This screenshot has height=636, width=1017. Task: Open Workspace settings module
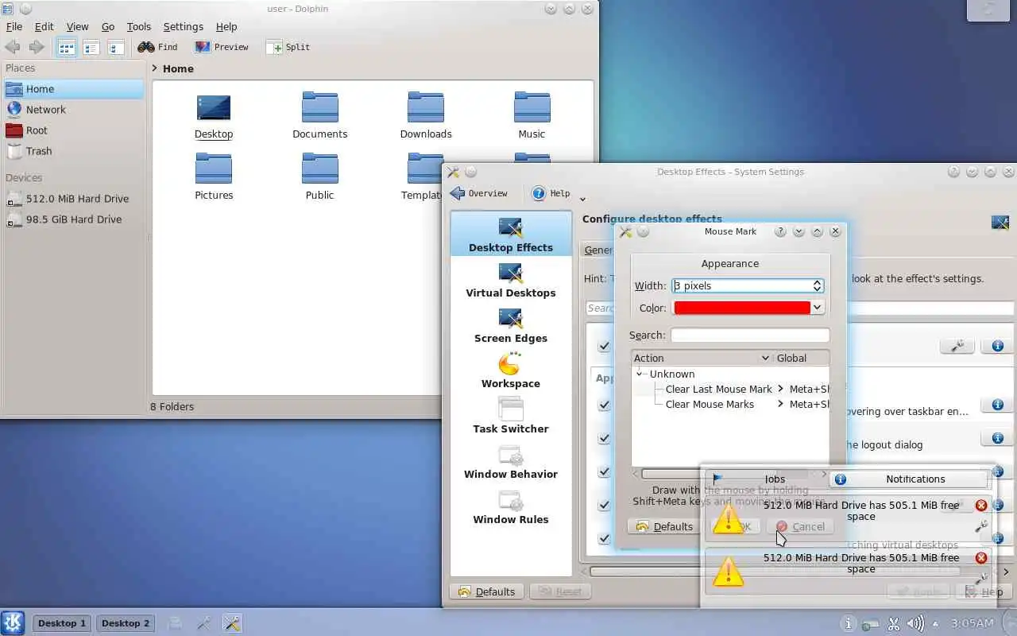point(511,370)
